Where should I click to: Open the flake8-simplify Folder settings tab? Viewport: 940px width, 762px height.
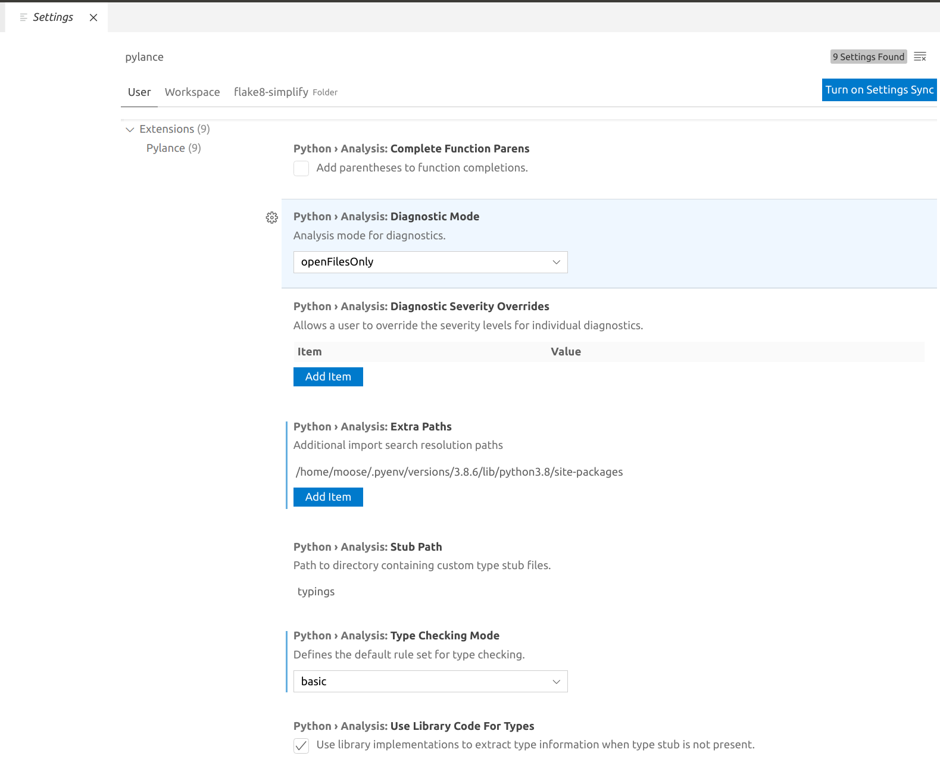pos(286,92)
